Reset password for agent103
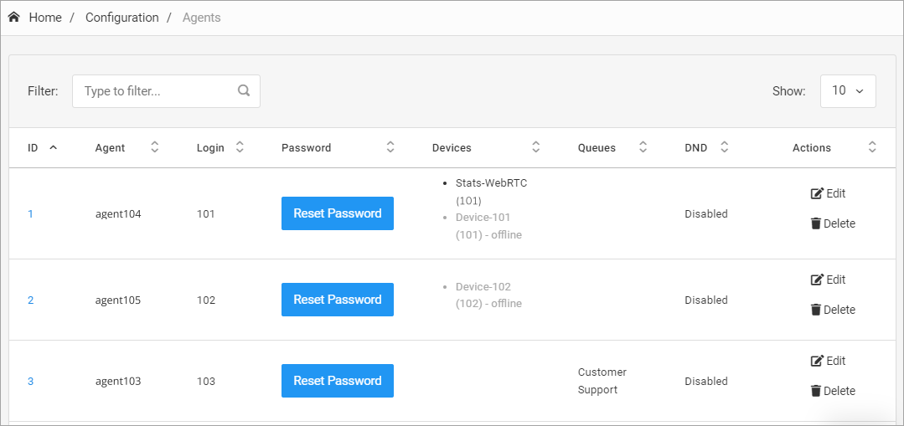Image resolution: width=904 pixels, height=426 pixels. coord(338,381)
